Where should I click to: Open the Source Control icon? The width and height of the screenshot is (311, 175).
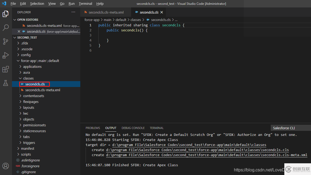[x=5, y=41]
